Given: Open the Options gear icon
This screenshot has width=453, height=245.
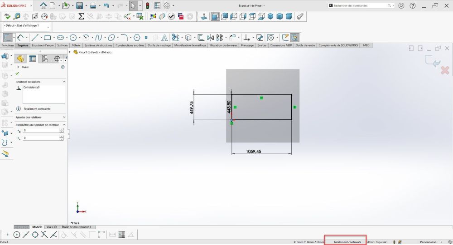Looking at the screenshot, I should (x=167, y=5).
